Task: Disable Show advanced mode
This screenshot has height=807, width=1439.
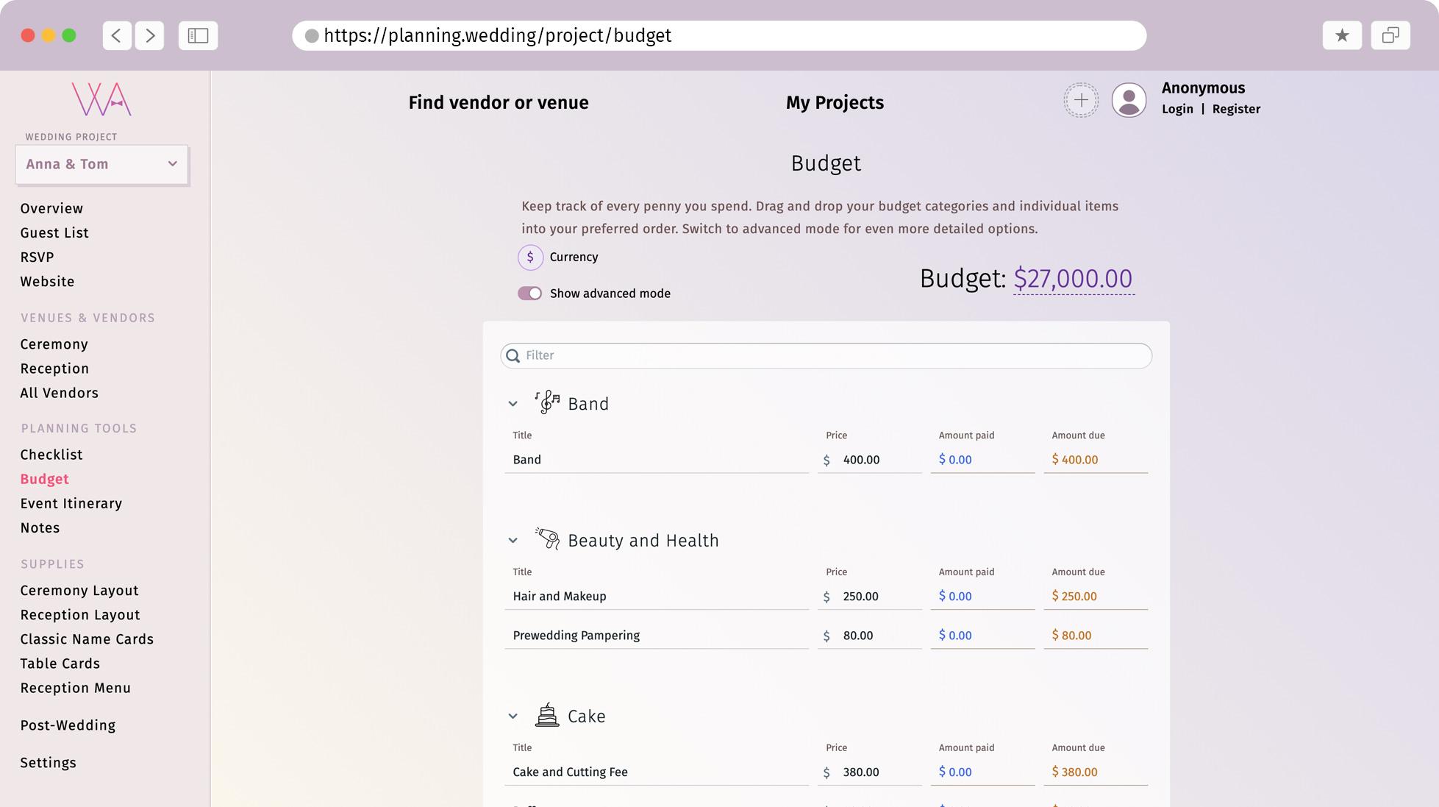Action: [x=529, y=293]
